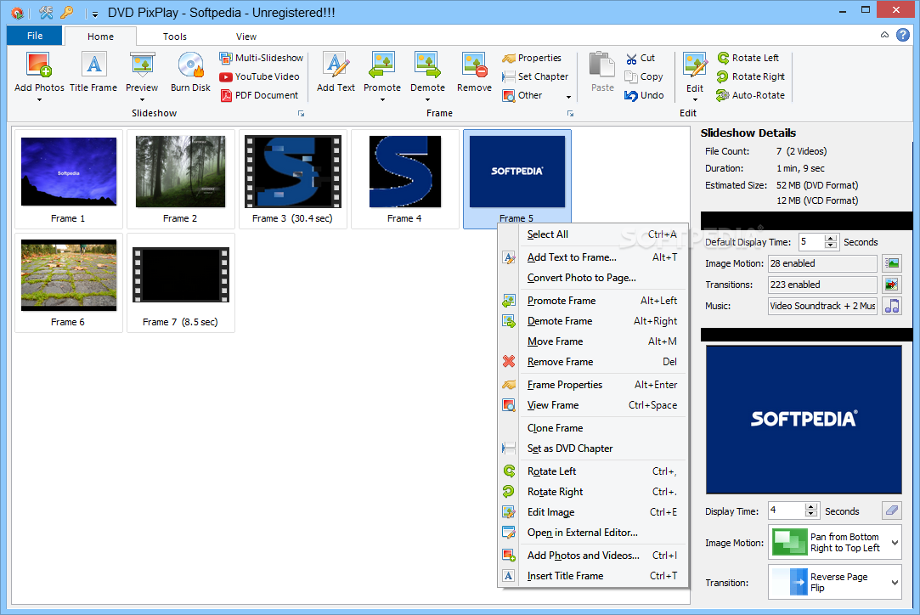The width and height of the screenshot is (920, 615).
Task: Click the Add Photos icon
Action: pyautogui.click(x=39, y=65)
